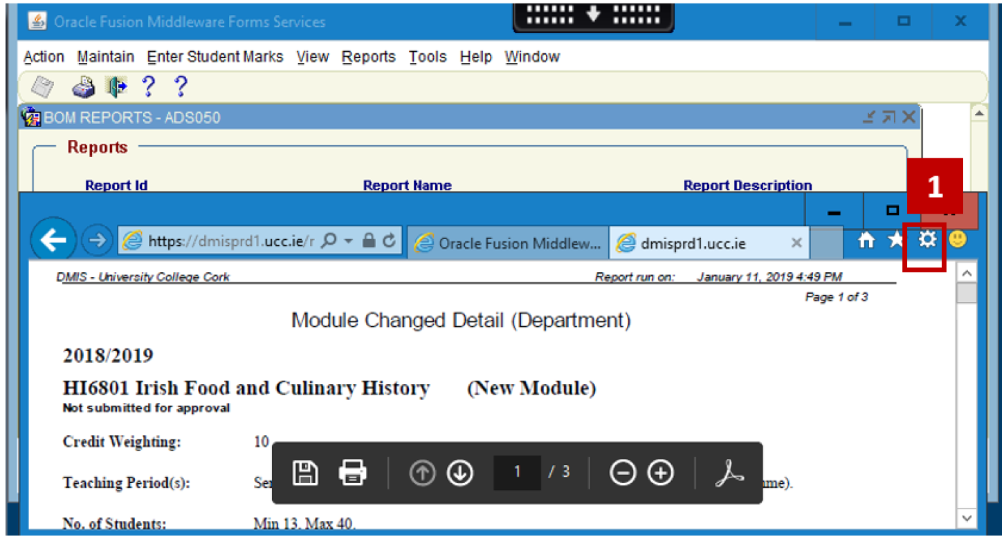Screen dimensions: 1004x539
Task: Click the browser back arrow button
Action: [53, 240]
